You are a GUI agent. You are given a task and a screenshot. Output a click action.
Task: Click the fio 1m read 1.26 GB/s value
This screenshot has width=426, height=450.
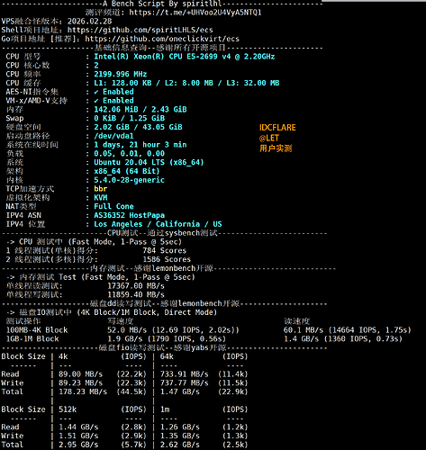pos(180,427)
